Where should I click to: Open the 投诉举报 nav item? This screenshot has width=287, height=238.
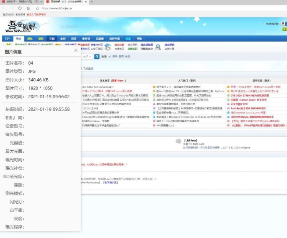click(114, 39)
